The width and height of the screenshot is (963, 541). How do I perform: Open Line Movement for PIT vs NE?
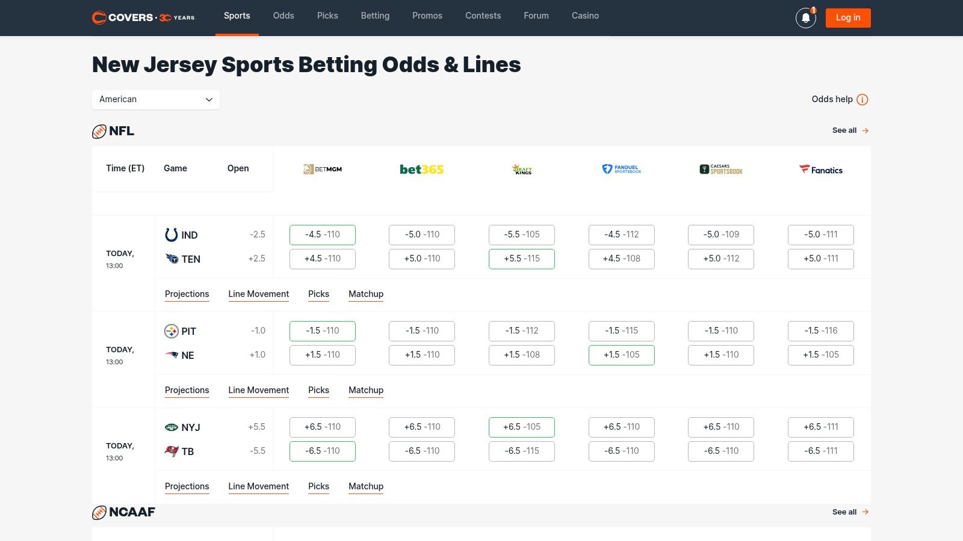[x=258, y=390]
